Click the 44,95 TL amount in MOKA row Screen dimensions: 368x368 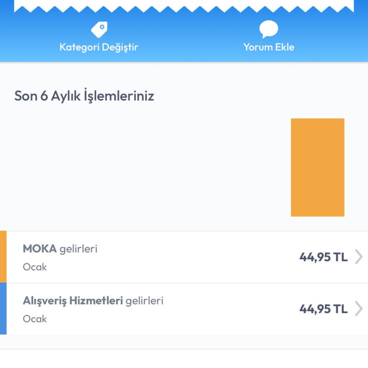pos(323,257)
